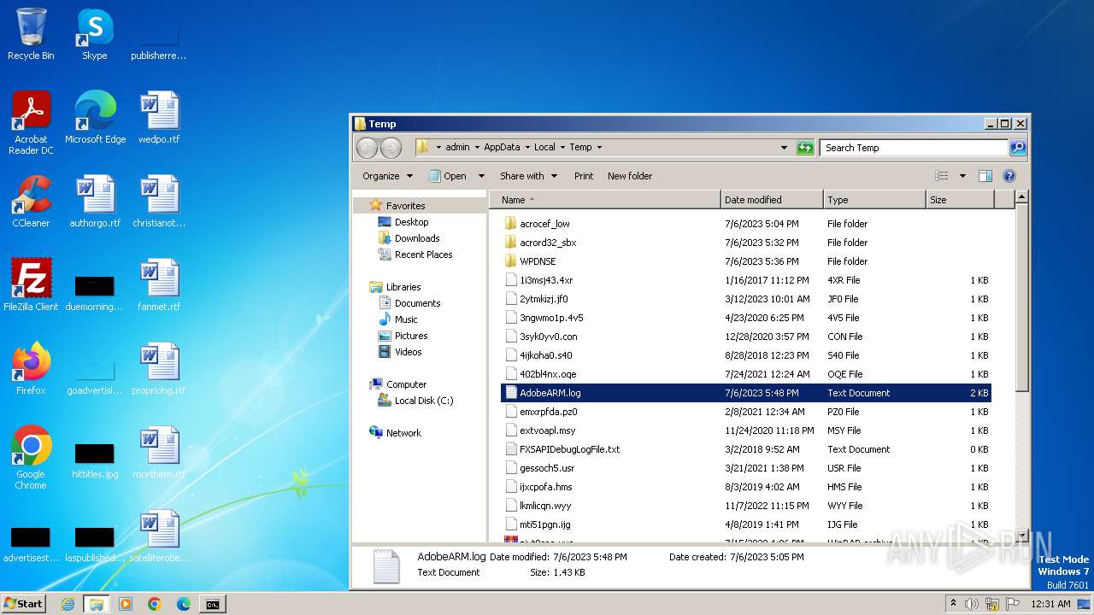Open command prompt taskbar icon
Screen dimensions: 1094x615
point(212,604)
